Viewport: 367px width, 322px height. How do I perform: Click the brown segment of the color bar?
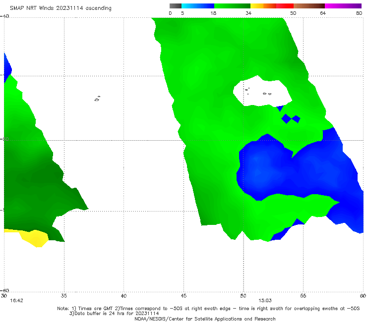(309, 6)
